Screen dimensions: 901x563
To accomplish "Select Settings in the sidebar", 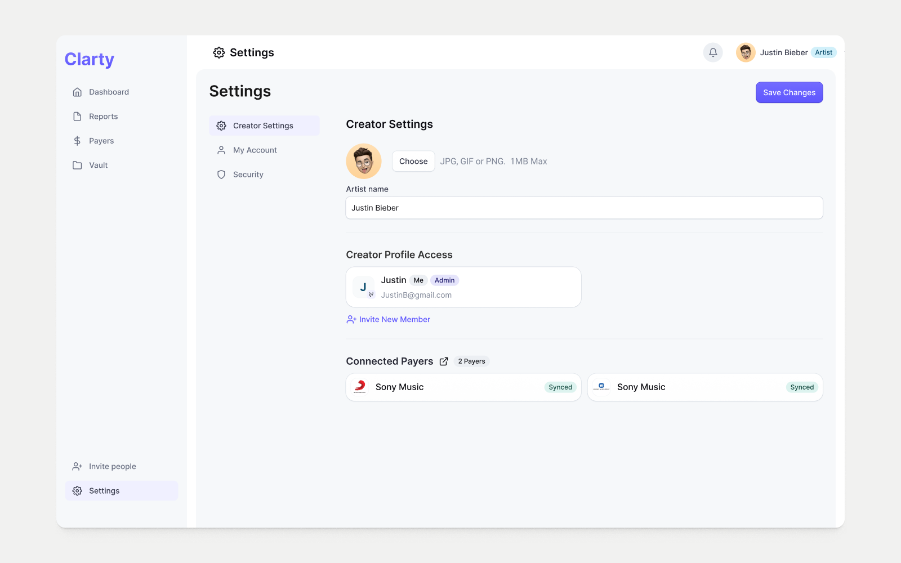I will (x=122, y=491).
